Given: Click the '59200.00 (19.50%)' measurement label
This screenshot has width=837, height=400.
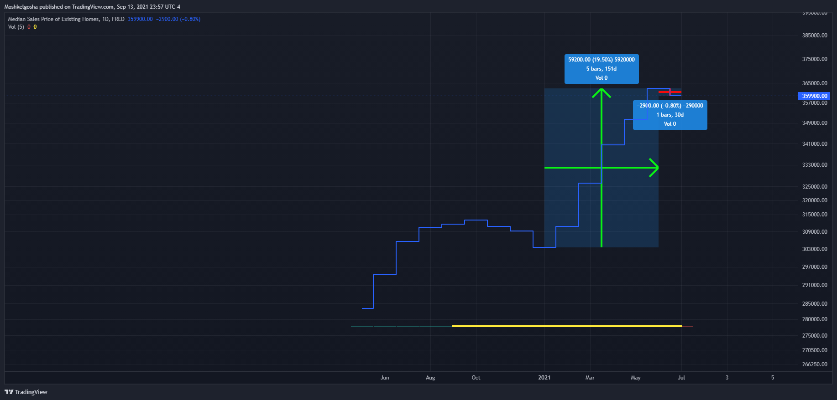Looking at the screenshot, I should pyautogui.click(x=602, y=69).
